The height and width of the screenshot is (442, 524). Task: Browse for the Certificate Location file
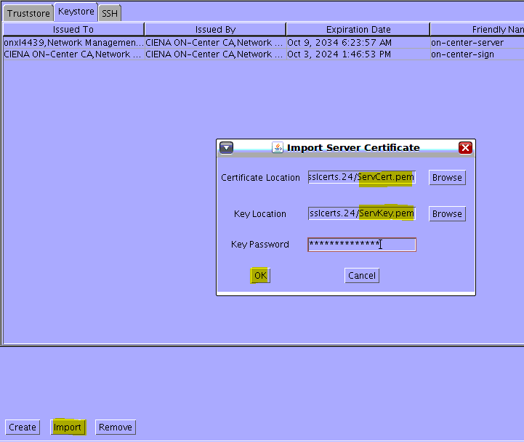coord(447,177)
